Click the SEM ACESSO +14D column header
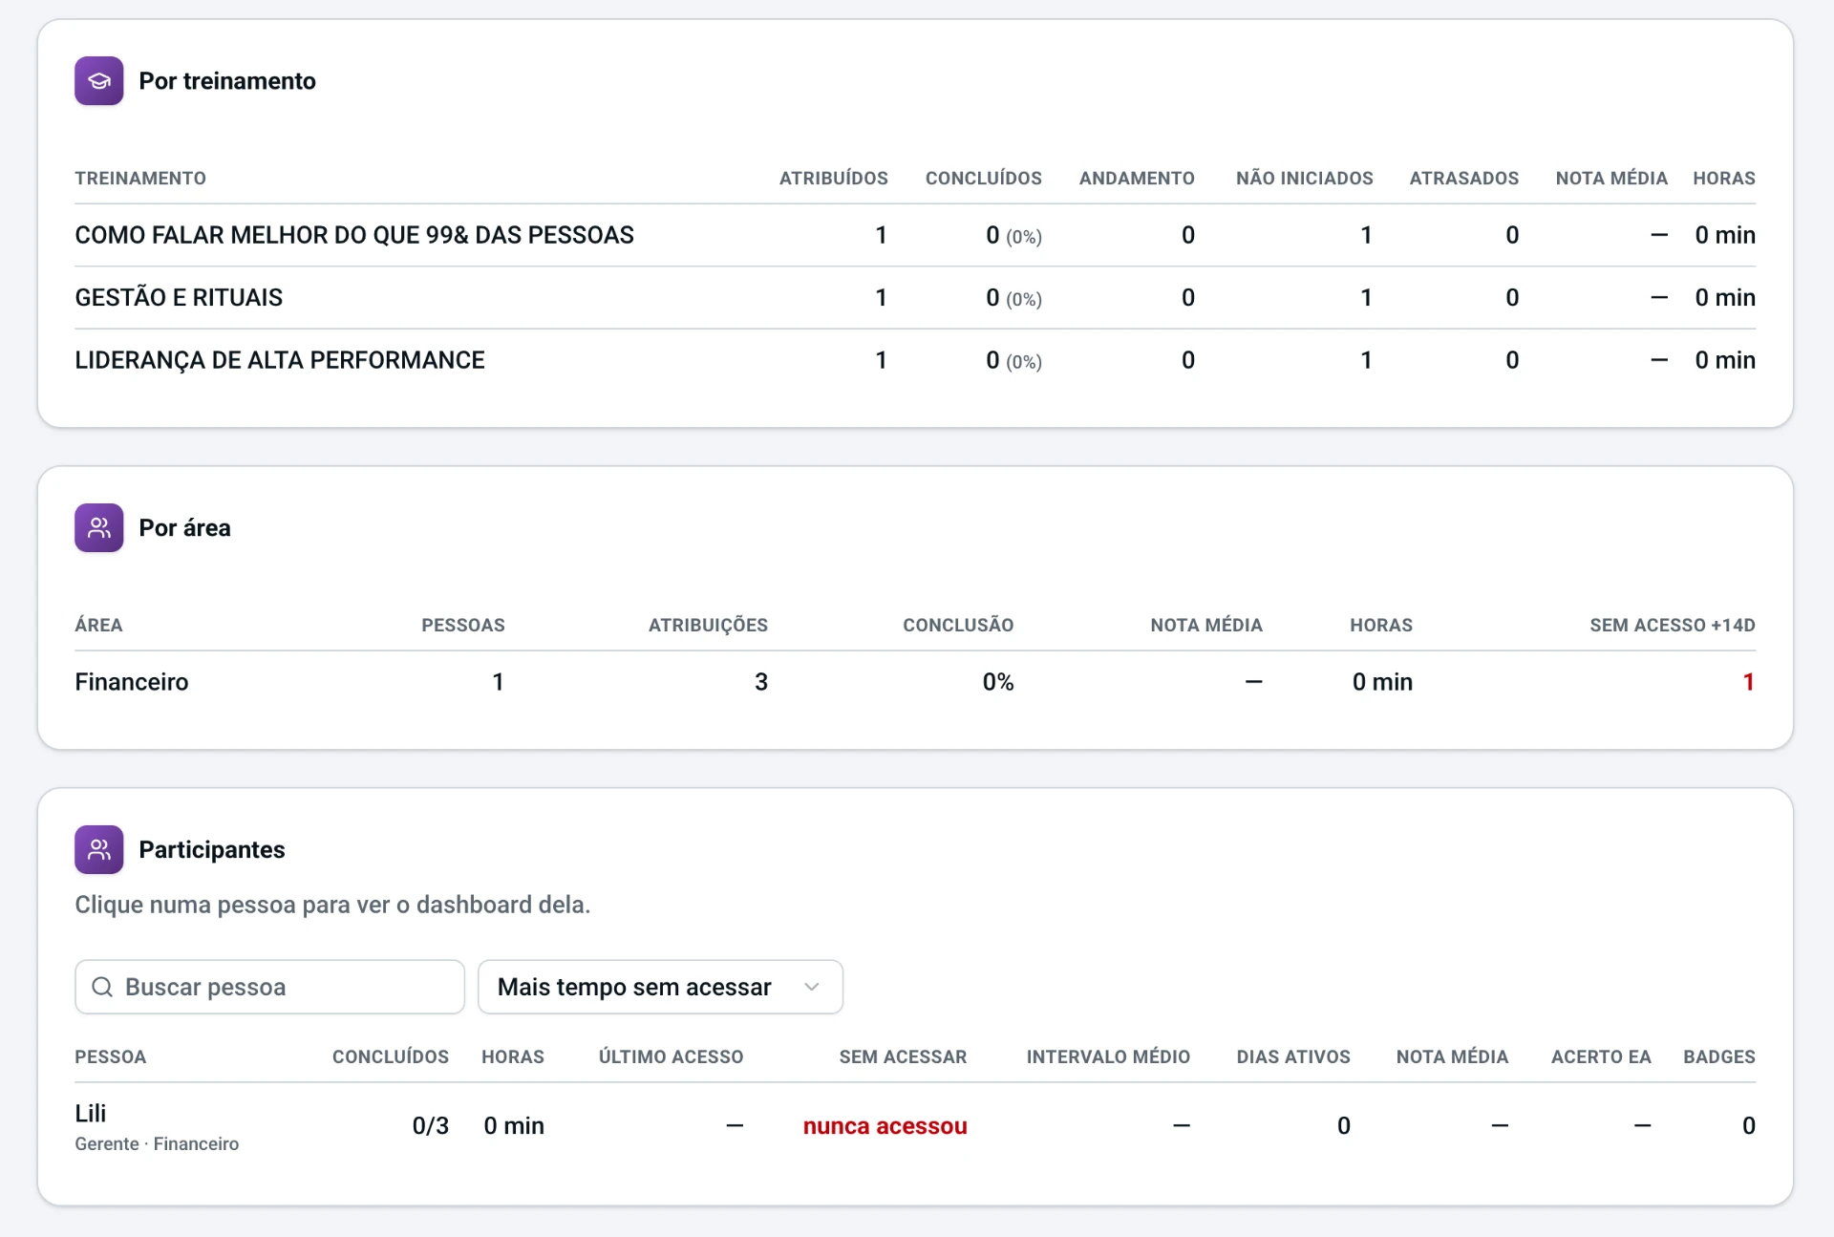The image size is (1834, 1237). tap(1672, 626)
